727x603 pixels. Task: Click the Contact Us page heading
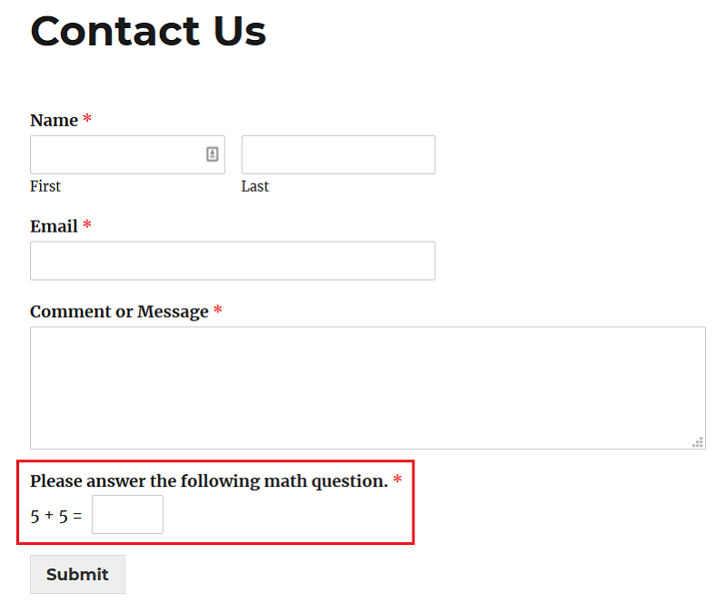[x=148, y=31]
